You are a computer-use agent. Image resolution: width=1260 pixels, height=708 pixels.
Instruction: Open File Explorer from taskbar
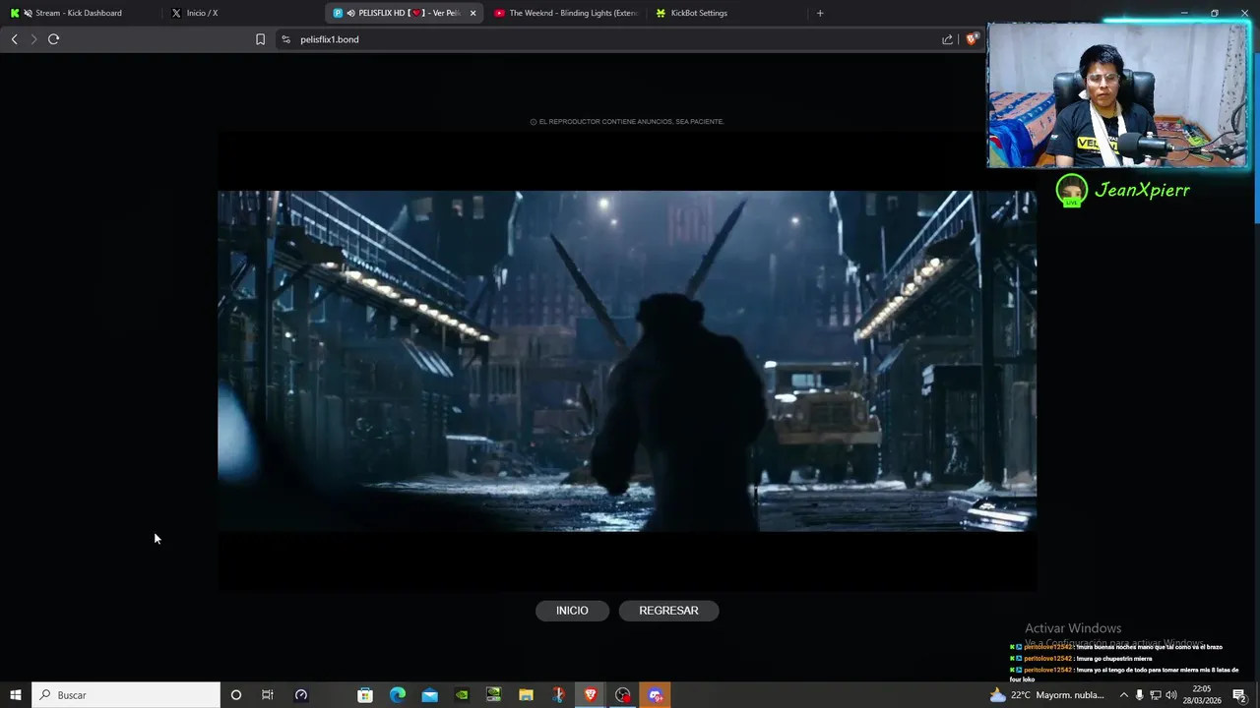(527, 695)
